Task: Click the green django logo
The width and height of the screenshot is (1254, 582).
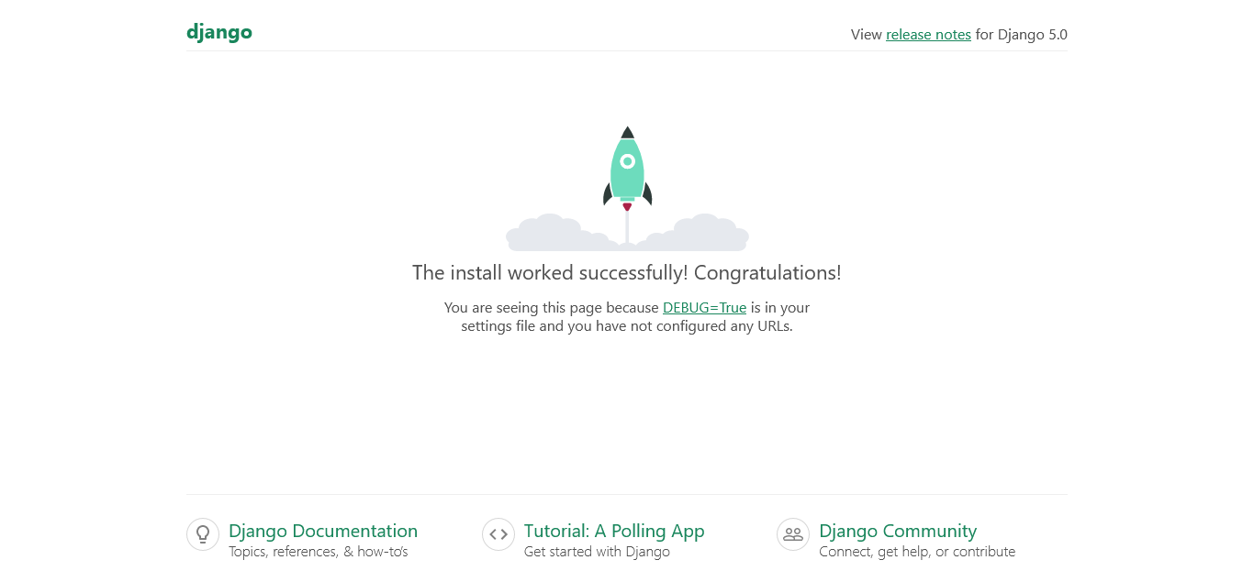Action: [x=218, y=31]
